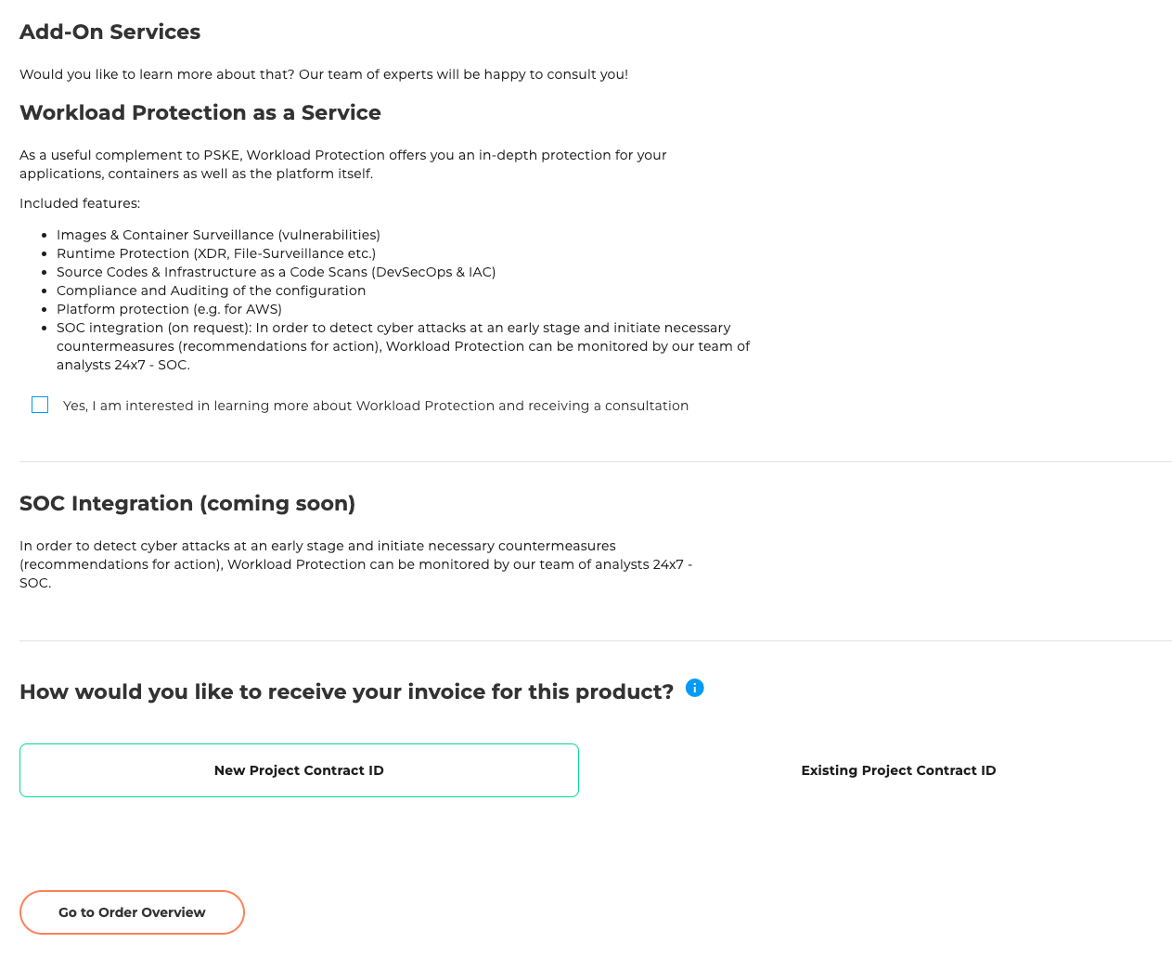1172x956 pixels.
Task: Click the Compliance and Auditing list item
Action: [x=211, y=291]
